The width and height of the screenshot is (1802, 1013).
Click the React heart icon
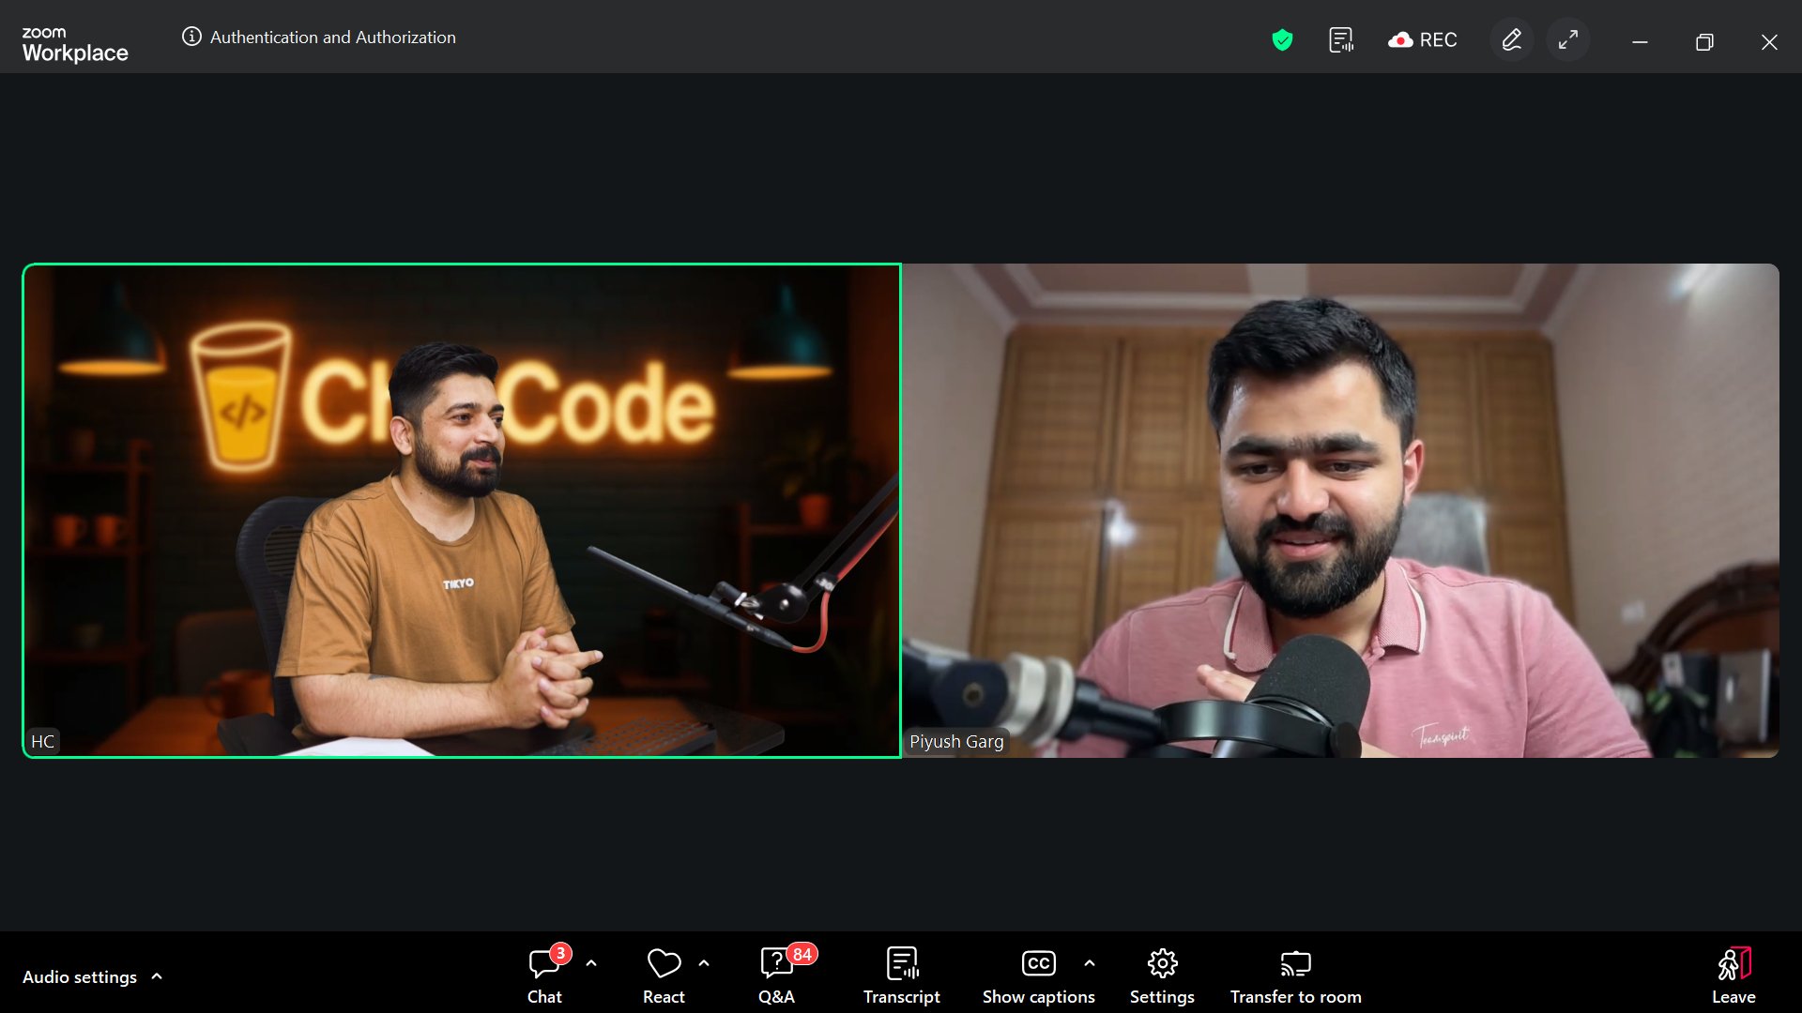point(664,964)
